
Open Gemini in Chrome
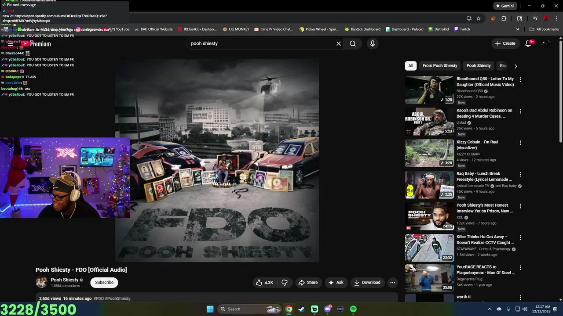click(x=505, y=6)
